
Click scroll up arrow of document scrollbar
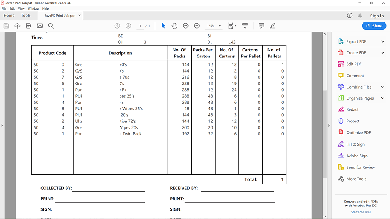(x=325, y=34)
